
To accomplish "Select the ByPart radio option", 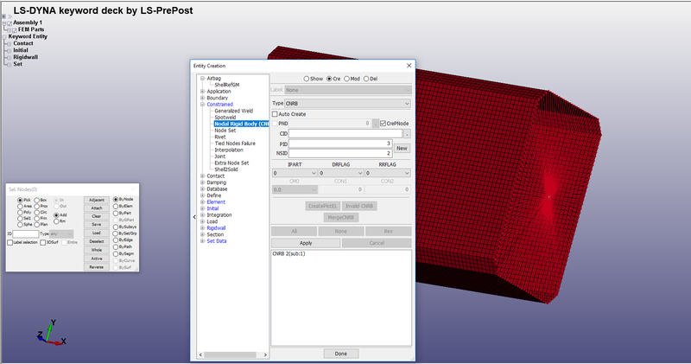I will point(116,213).
